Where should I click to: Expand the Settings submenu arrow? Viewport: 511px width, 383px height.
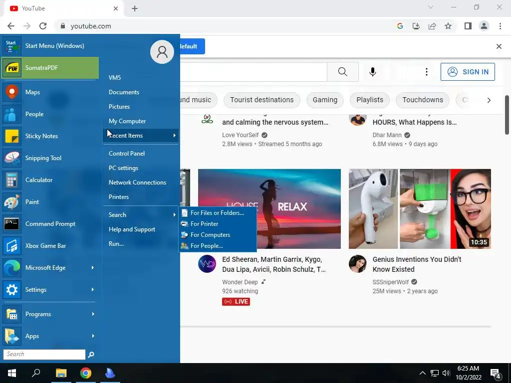pyautogui.click(x=93, y=290)
